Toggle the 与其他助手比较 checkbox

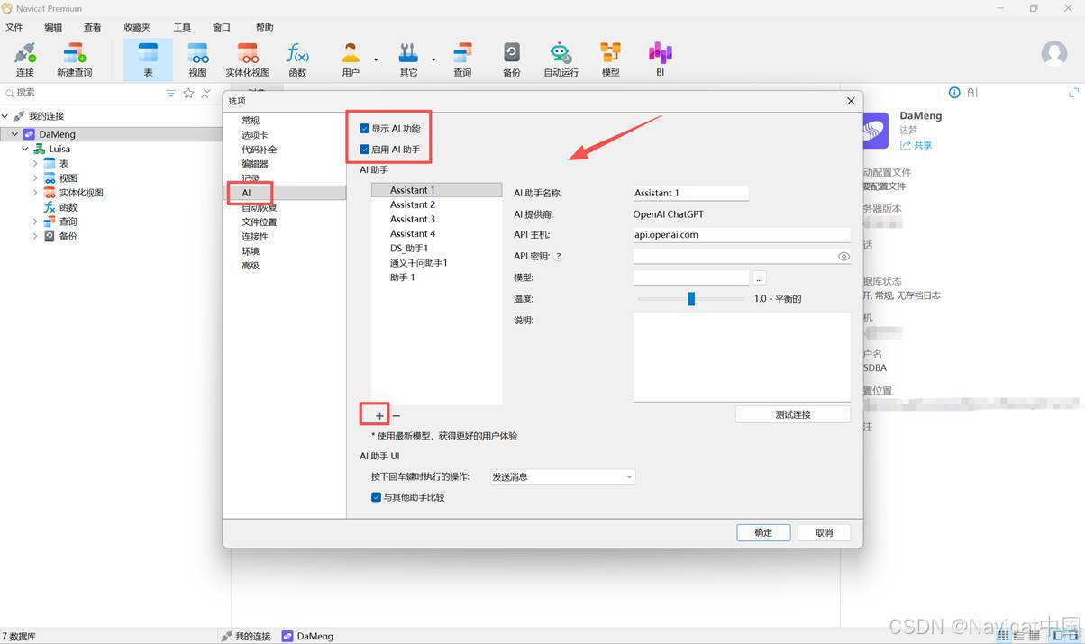(x=376, y=497)
